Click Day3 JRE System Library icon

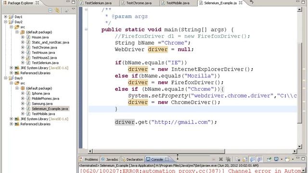click(x=17, y=119)
